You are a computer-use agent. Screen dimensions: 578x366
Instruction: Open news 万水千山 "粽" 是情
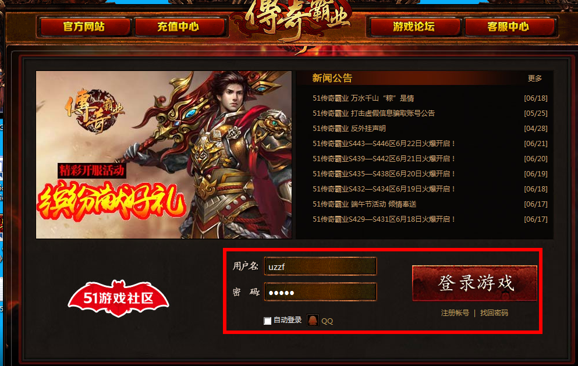363,98
